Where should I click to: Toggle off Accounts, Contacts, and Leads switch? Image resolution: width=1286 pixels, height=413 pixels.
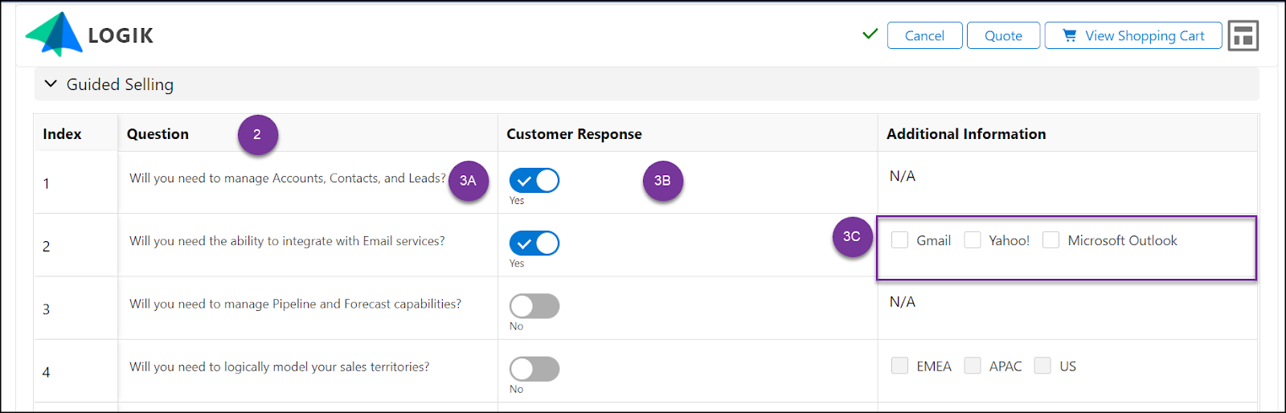coord(534,180)
